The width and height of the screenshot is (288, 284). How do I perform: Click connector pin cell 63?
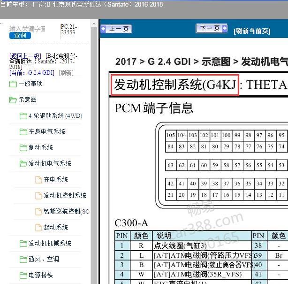(171, 165)
